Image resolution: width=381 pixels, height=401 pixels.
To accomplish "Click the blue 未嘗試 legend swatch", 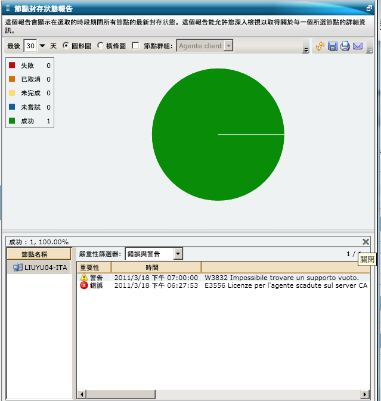I will point(12,107).
